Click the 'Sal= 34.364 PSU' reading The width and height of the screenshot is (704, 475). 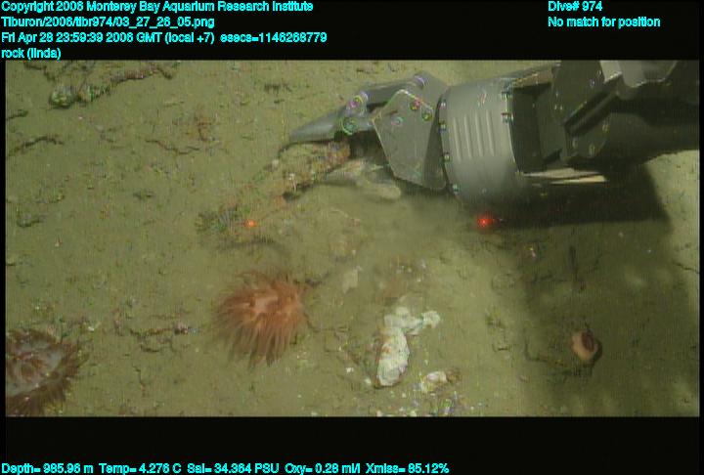233,468
